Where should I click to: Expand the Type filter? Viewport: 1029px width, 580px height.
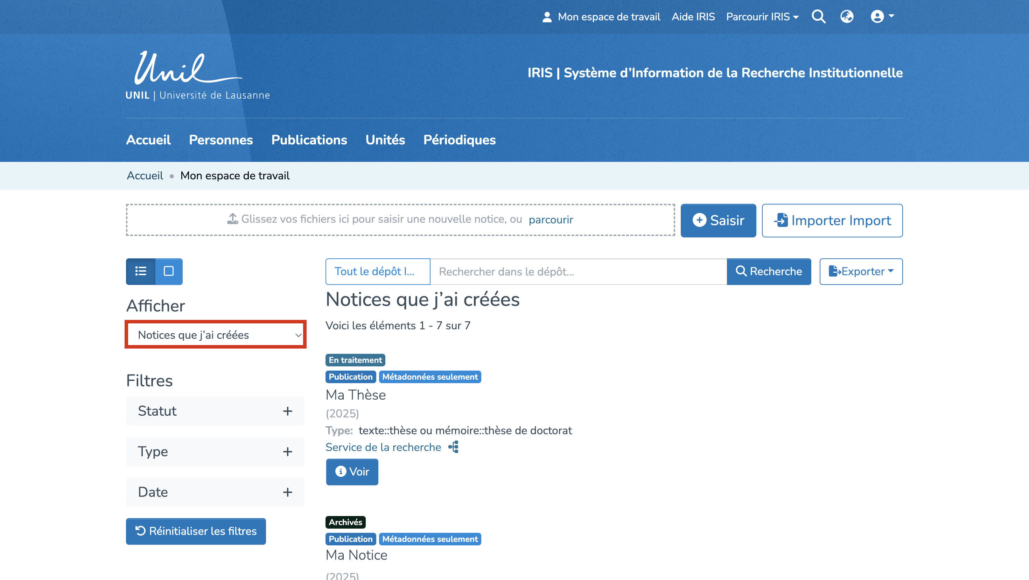click(x=215, y=452)
